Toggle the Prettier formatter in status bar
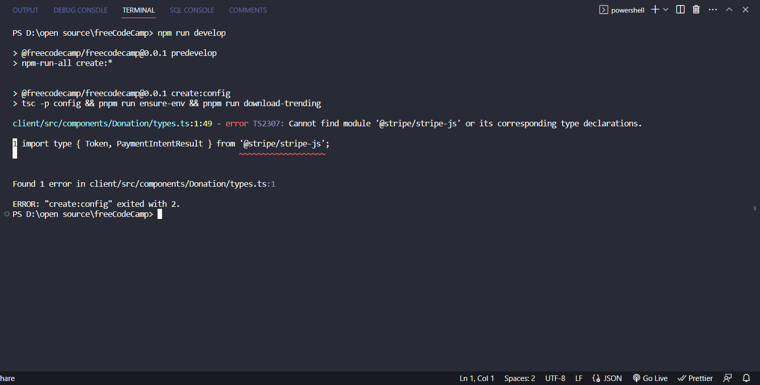This screenshot has width=760, height=385. [695, 378]
